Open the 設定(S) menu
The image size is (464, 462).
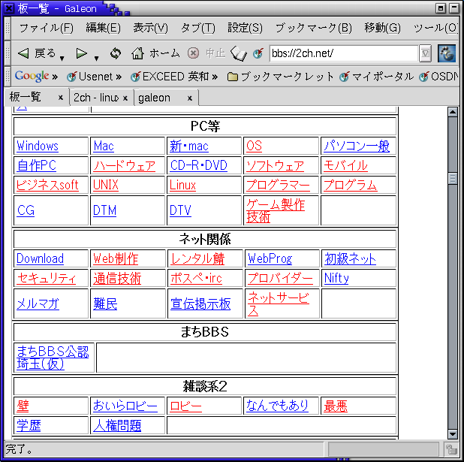click(x=245, y=28)
